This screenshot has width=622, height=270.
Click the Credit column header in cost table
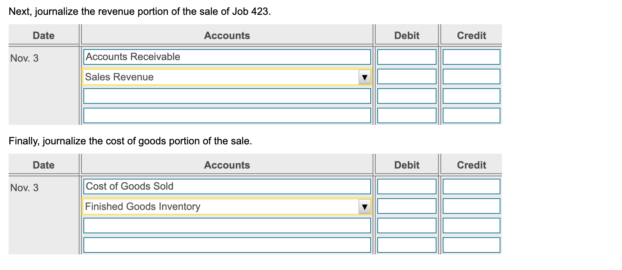472,165
